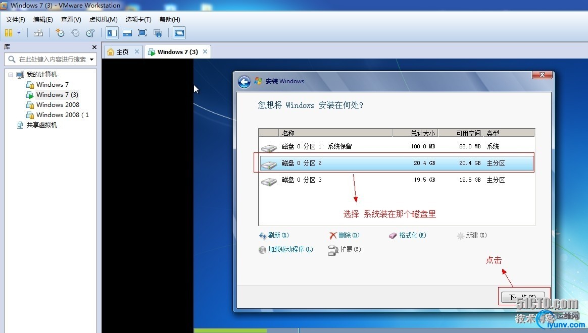The image size is (588, 333).
Task: Sort partitions by the 名称 column header
Action: 335,133
